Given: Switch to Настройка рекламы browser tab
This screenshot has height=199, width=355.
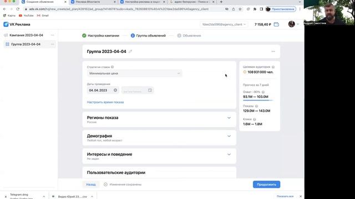Looking at the screenshot, I should pyautogui.click(x=142, y=2).
